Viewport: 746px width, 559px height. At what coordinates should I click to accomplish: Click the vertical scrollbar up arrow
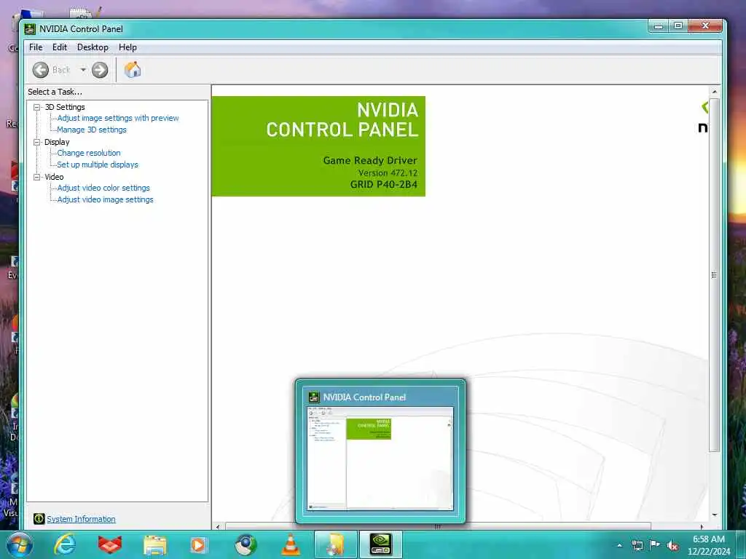click(714, 91)
